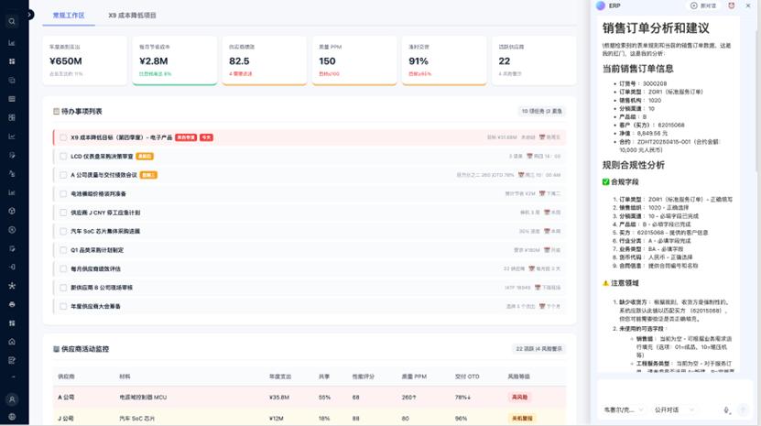The width and height of the screenshot is (761, 426).
Task: Toggle the 电池模组价格谈判准备 checkbox
Action: coord(63,194)
